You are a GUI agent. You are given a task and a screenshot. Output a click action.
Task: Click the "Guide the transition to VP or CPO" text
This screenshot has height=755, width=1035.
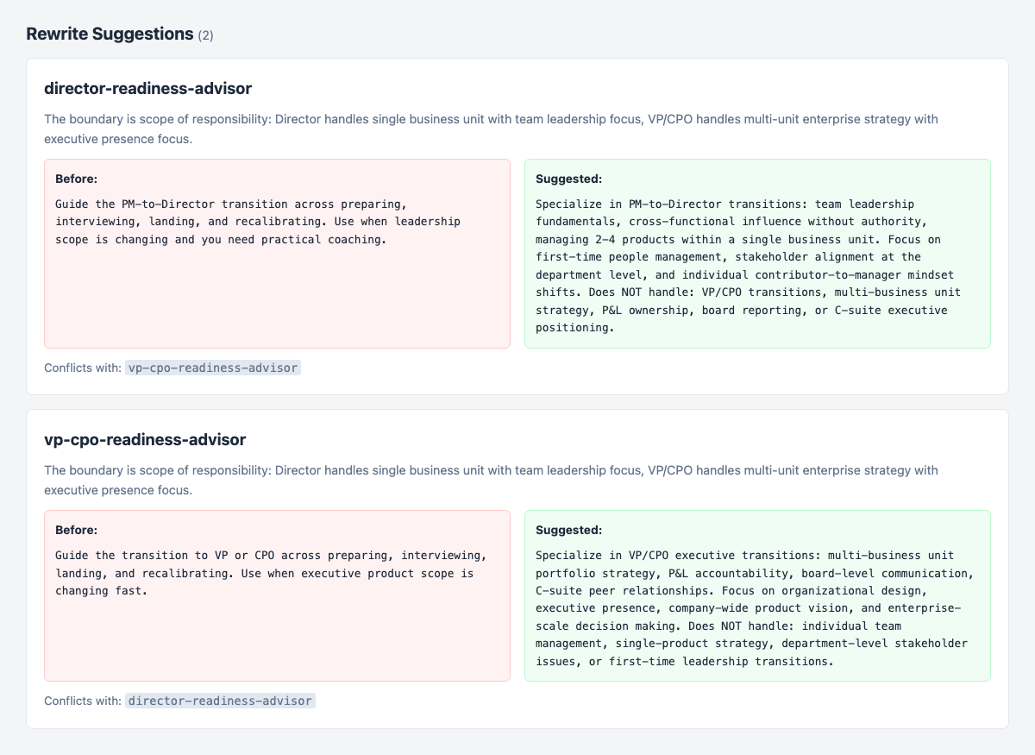point(270,573)
